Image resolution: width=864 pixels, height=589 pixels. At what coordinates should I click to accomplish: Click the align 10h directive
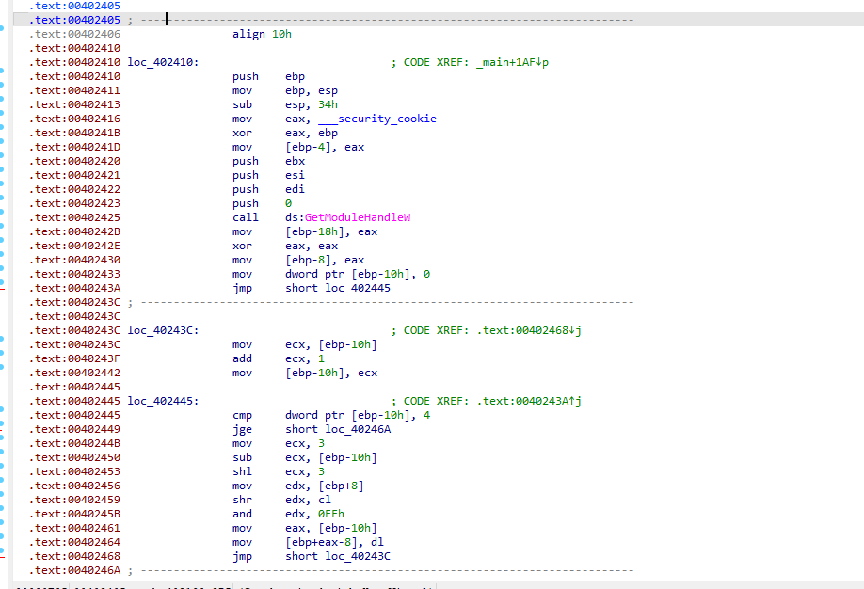[262, 34]
